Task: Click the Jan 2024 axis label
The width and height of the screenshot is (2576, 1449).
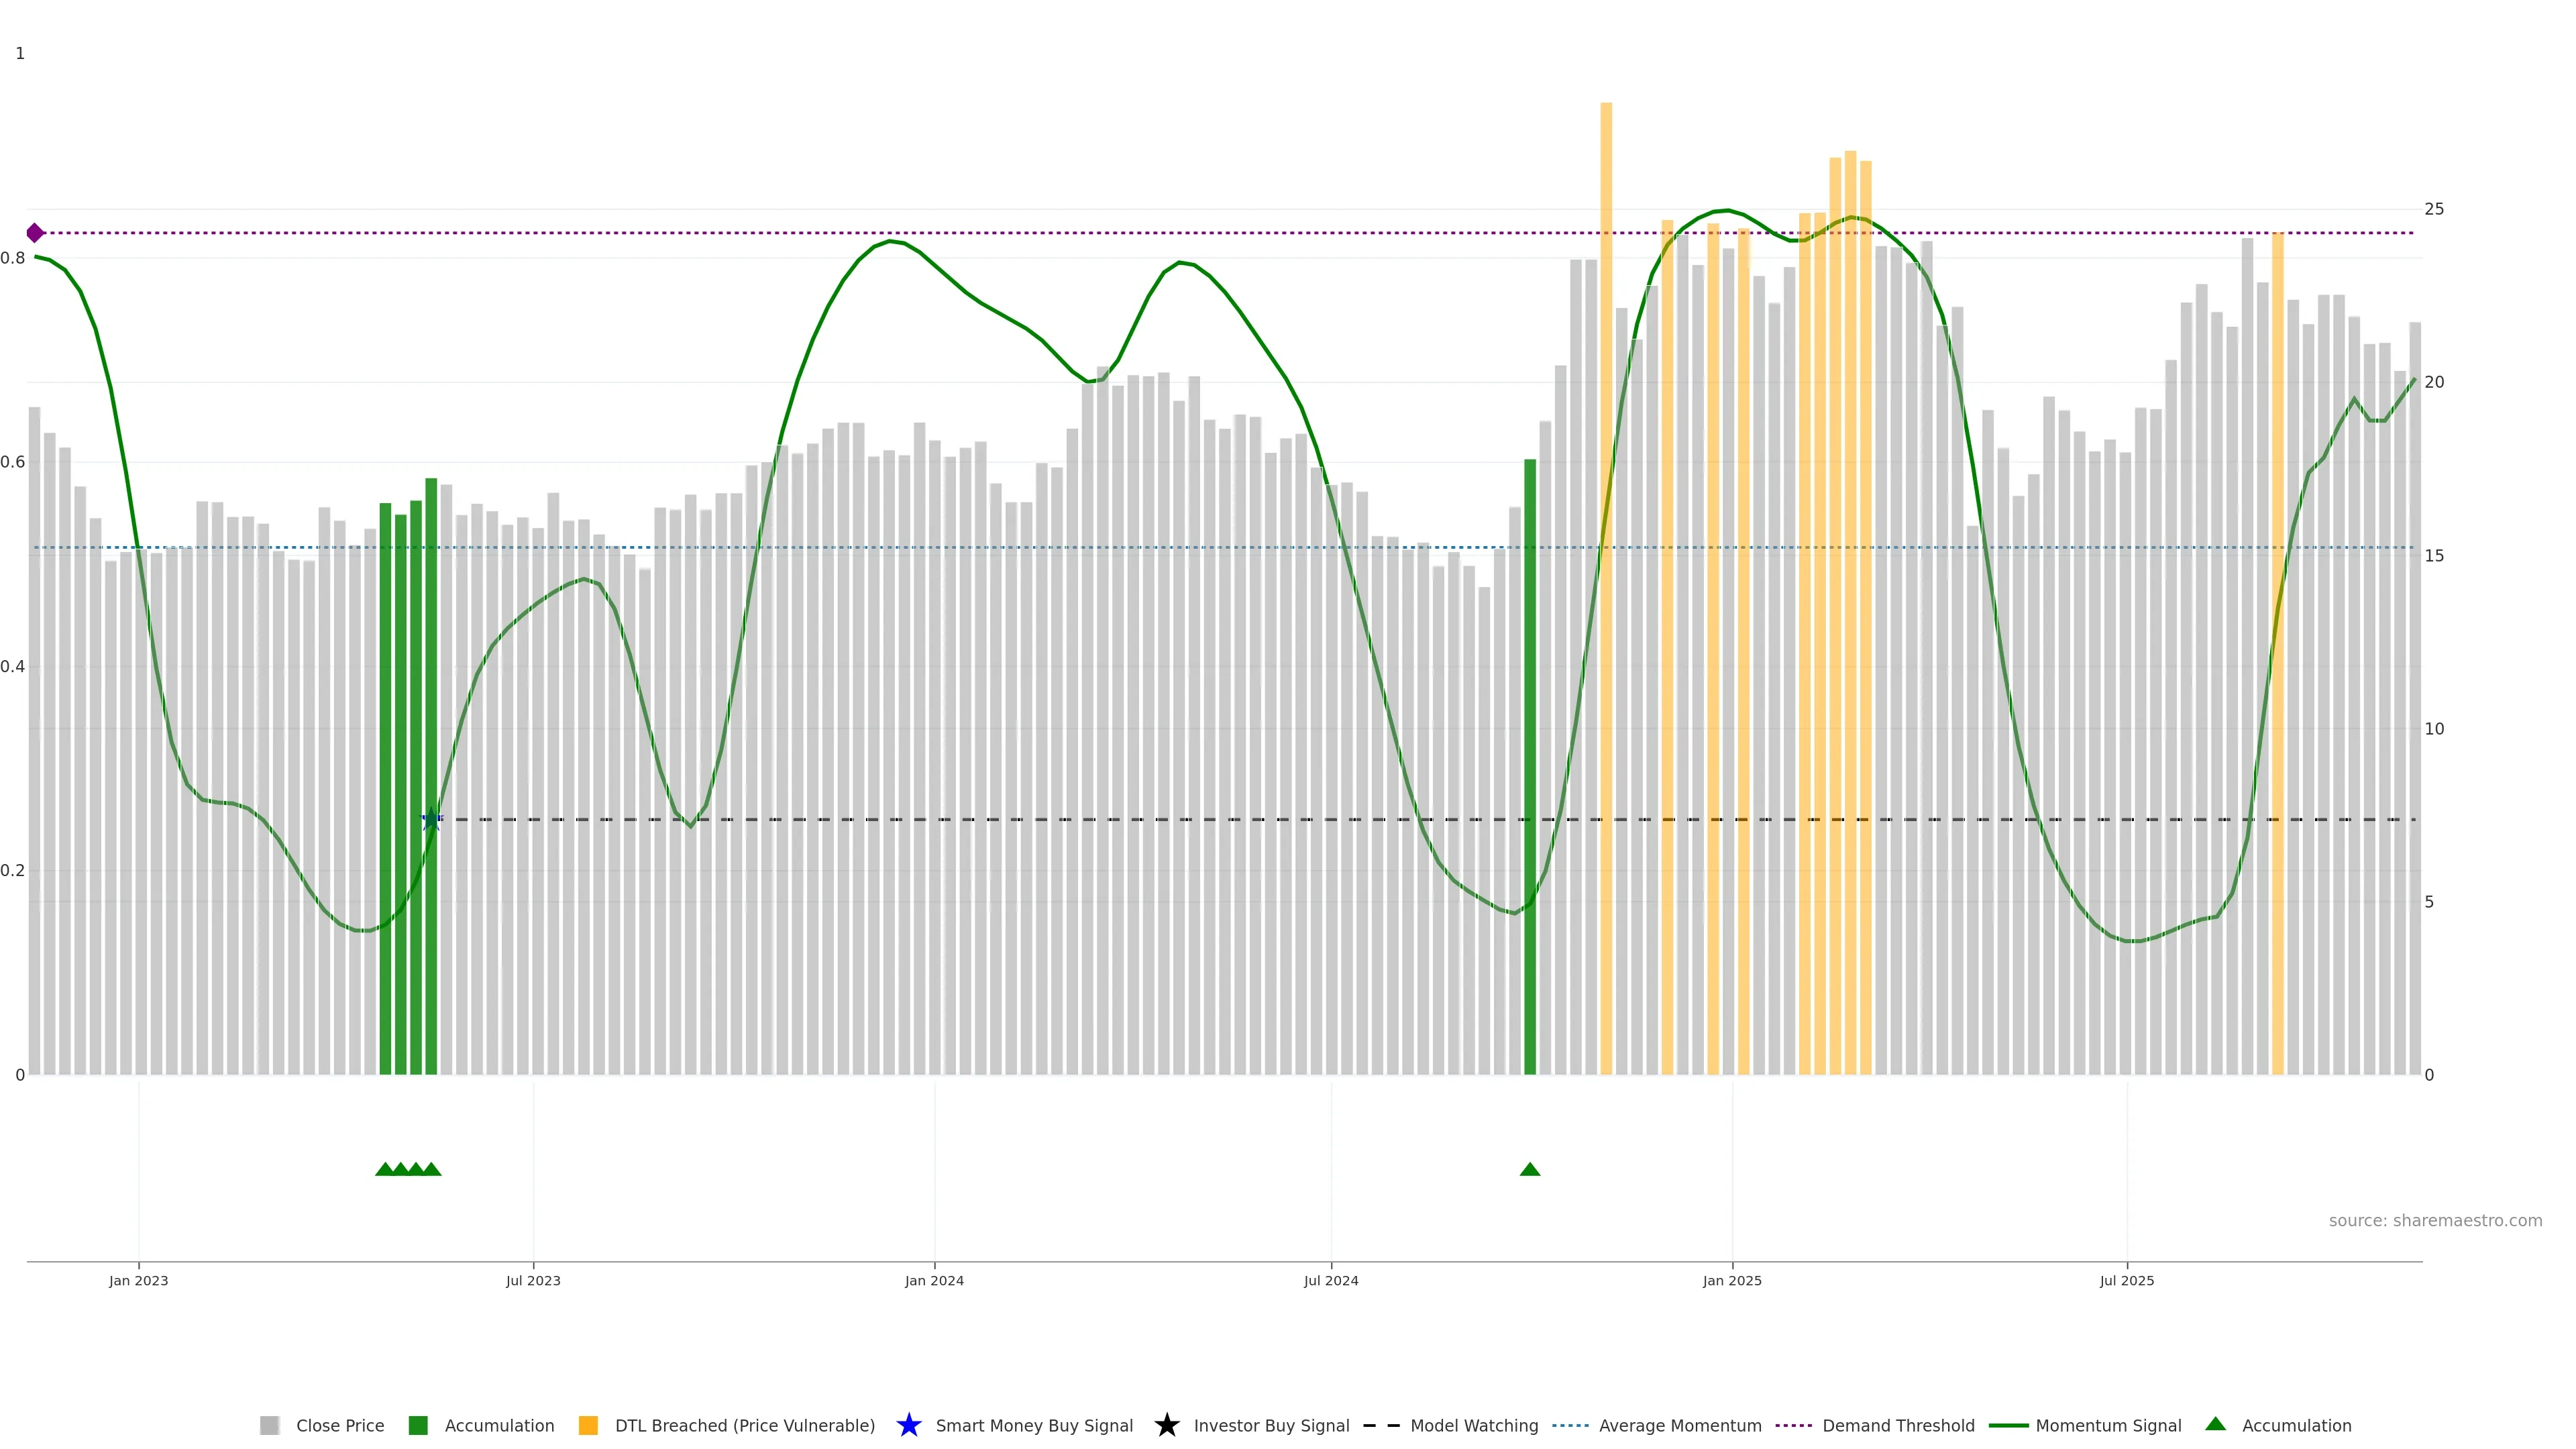Action: 934,1280
